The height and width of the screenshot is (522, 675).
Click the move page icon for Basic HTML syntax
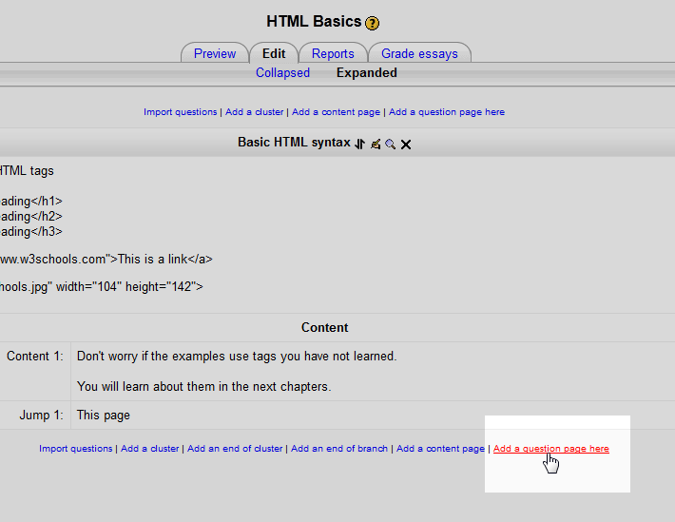click(360, 144)
